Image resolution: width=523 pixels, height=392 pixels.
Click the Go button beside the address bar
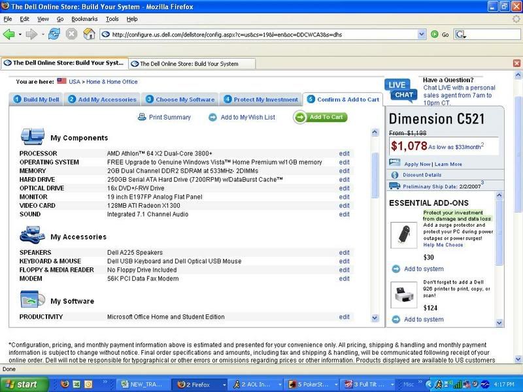tap(439, 35)
